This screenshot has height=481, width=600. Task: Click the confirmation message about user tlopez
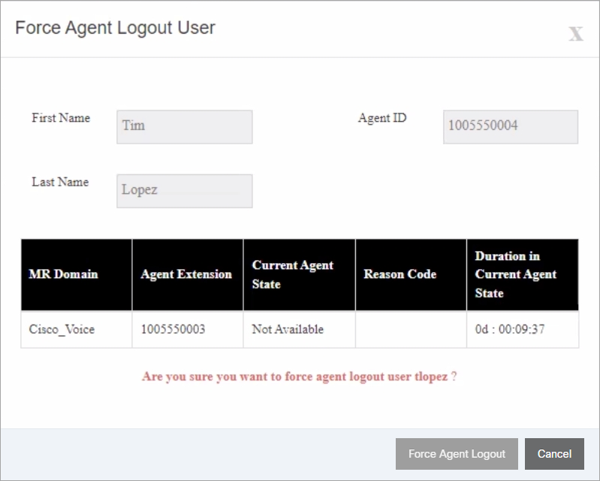click(299, 377)
